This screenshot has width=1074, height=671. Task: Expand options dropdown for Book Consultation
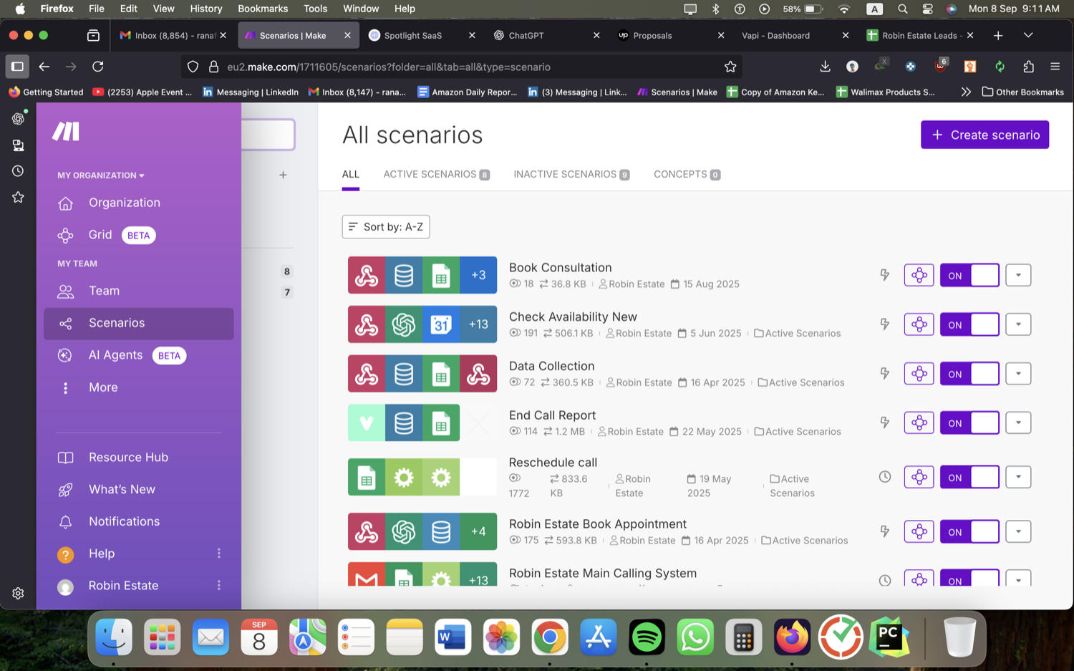(1018, 275)
